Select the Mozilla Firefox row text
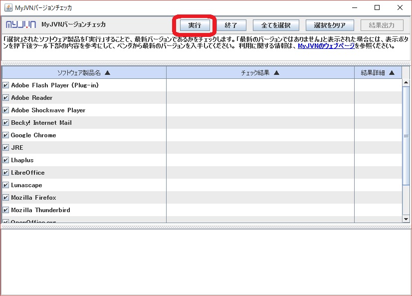 tap(33, 198)
